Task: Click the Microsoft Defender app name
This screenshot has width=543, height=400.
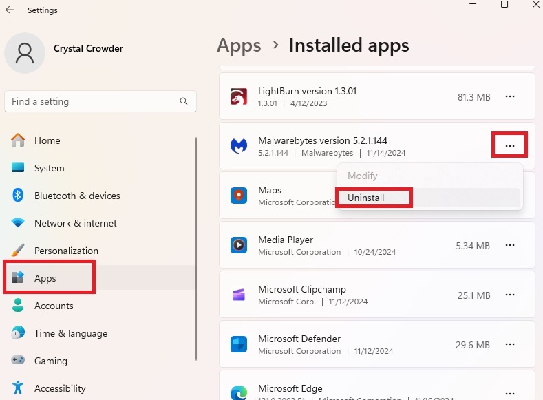Action: pos(299,339)
